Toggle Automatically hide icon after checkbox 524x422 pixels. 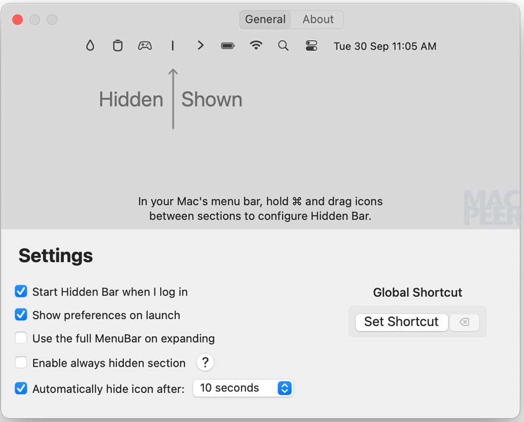21,388
